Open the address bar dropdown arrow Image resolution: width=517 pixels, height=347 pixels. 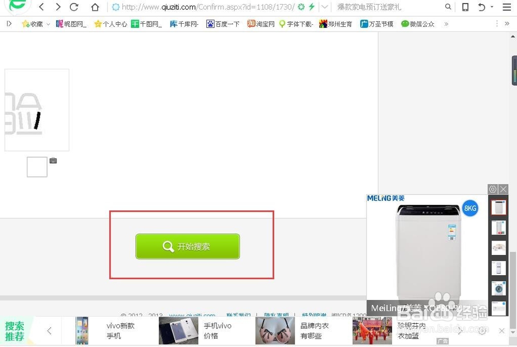[324, 7]
